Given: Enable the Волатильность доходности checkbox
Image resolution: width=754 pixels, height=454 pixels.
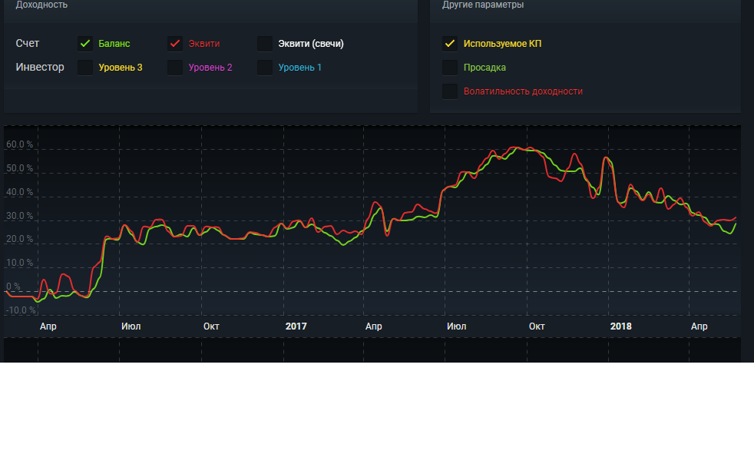Looking at the screenshot, I should click(x=450, y=91).
